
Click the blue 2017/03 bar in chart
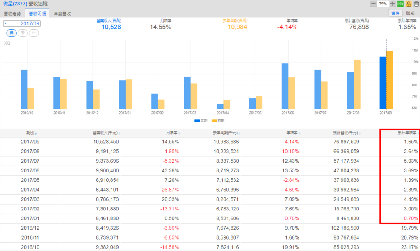tap(187, 93)
